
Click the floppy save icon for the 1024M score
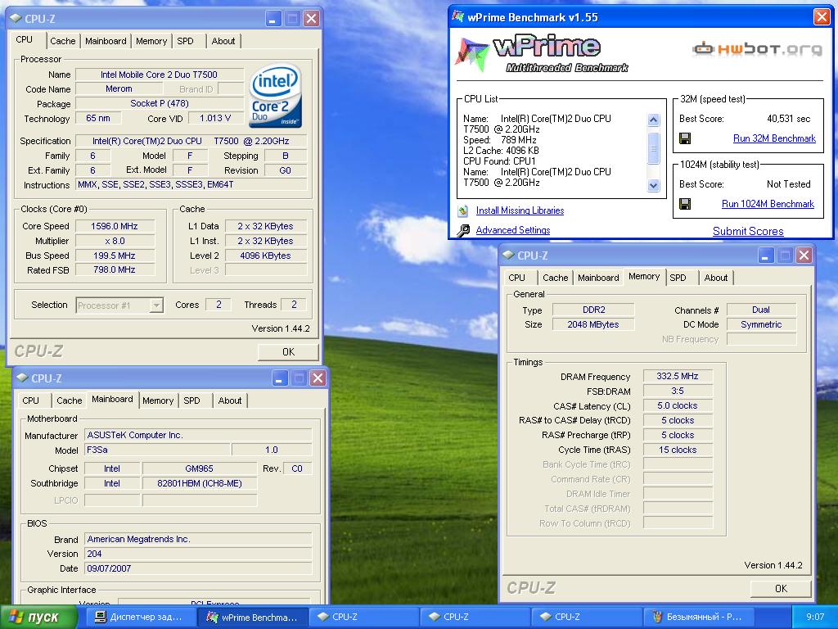coord(685,204)
